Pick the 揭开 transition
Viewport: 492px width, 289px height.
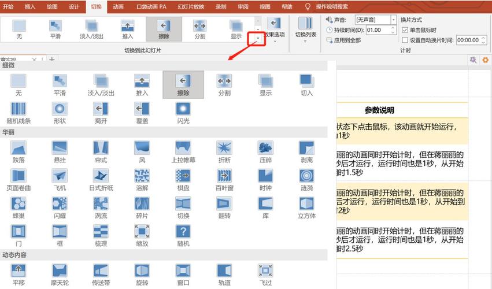tap(101, 113)
